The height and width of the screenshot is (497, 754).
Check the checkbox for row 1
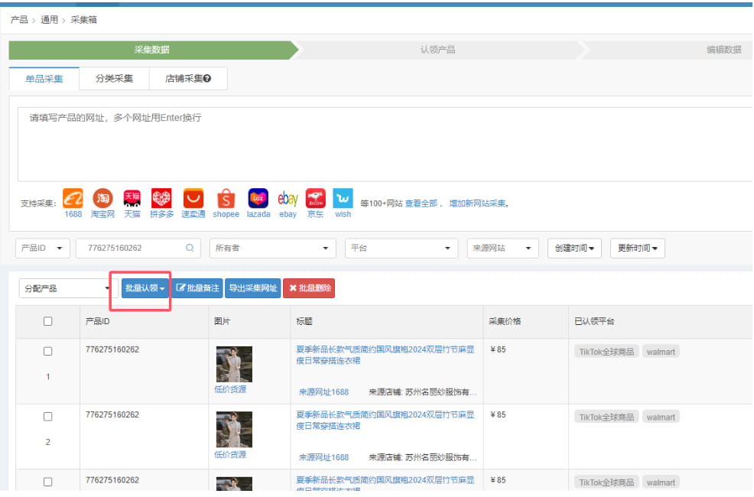pyautogui.click(x=47, y=352)
